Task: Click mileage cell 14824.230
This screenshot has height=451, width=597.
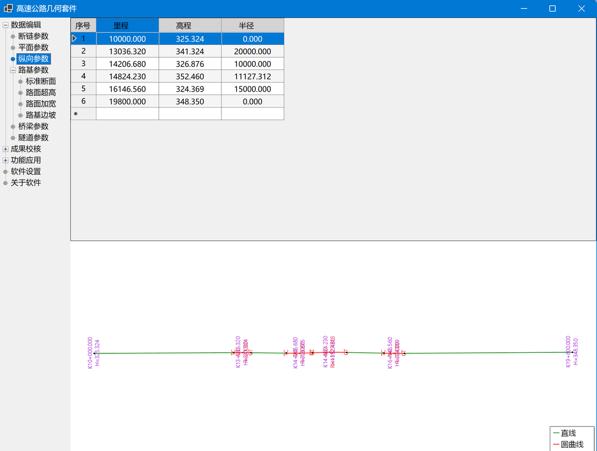Action: point(128,77)
